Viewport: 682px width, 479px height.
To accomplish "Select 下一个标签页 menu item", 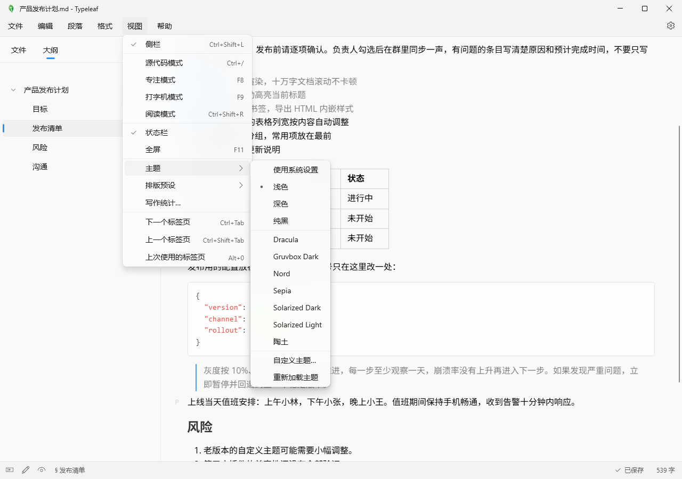I will pos(187,222).
